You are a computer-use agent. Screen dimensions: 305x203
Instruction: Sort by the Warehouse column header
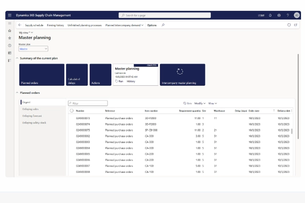point(219,111)
